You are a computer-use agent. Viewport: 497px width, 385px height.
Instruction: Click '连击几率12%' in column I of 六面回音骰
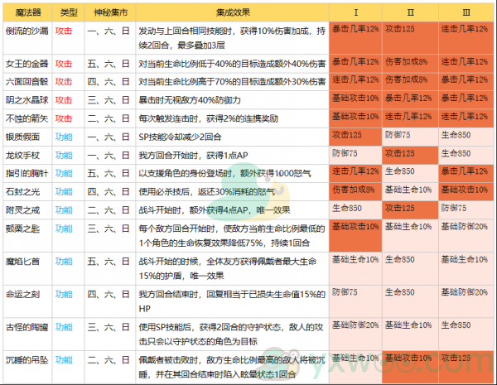355,79
